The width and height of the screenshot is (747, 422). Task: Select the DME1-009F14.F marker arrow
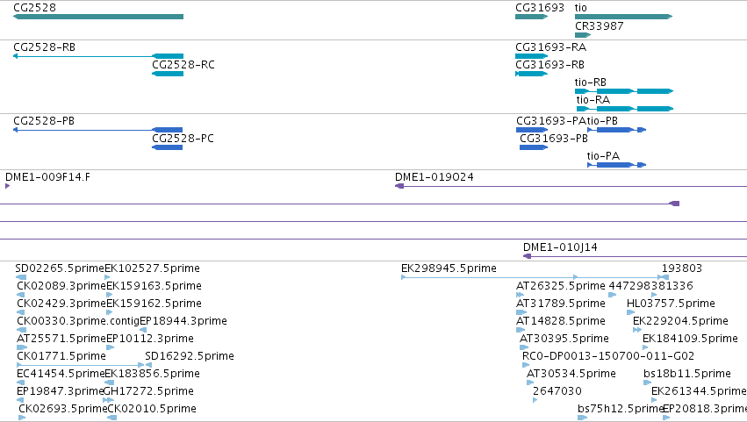coord(7,186)
